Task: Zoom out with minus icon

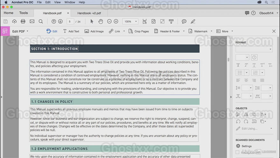Action: [x=109, y=21]
